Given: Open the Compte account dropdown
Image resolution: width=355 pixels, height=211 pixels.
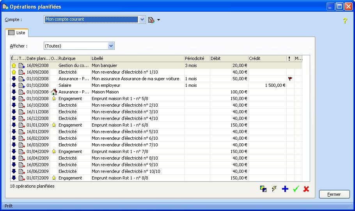Looking at the screenshot, I should [x=142, y=19].
